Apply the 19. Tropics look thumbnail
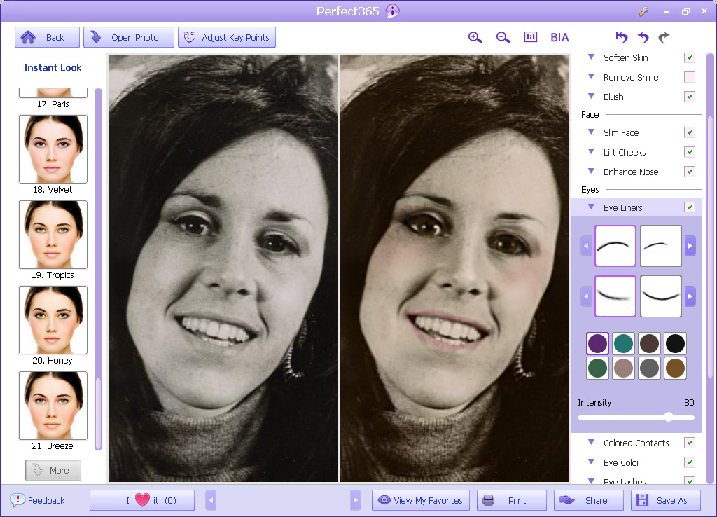The width and height of the screenshot is (717, 517). click(53, 235)
